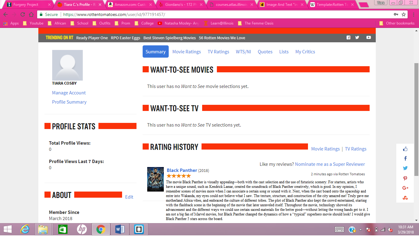Open the Windows Store taskbar icon
The height and width of the screenshot is (251, 419).
[63, 229]
